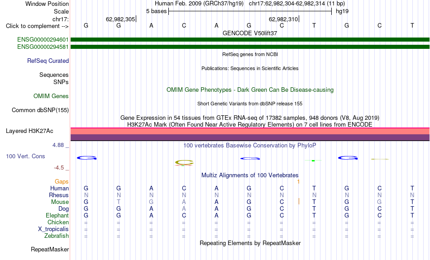This screenshot has width=430, height=260.
Task: Click '100 vertebrates Basewise Conservation by PhyloP' title
Action: pyautogui.click(x=250, y=146)
